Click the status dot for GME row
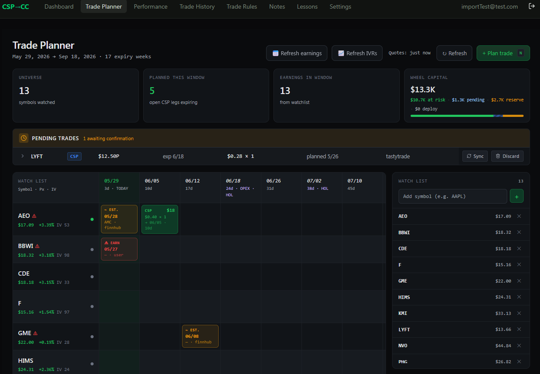 pyautogui.click(x=92, y=336)
